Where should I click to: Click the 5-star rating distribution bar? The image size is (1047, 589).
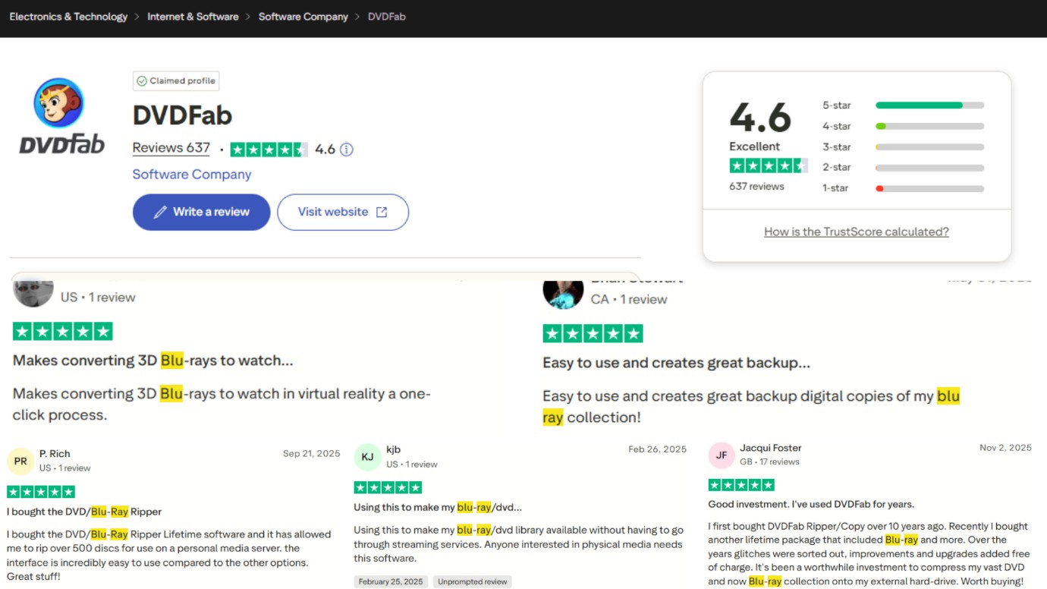click(x=929, y=105)
